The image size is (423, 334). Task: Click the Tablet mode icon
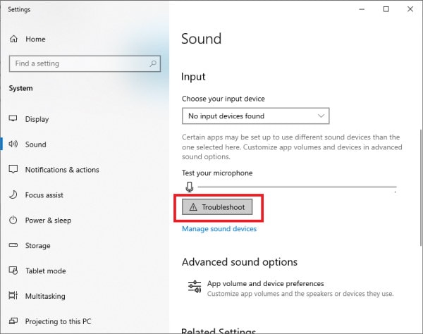pos(13,271)
